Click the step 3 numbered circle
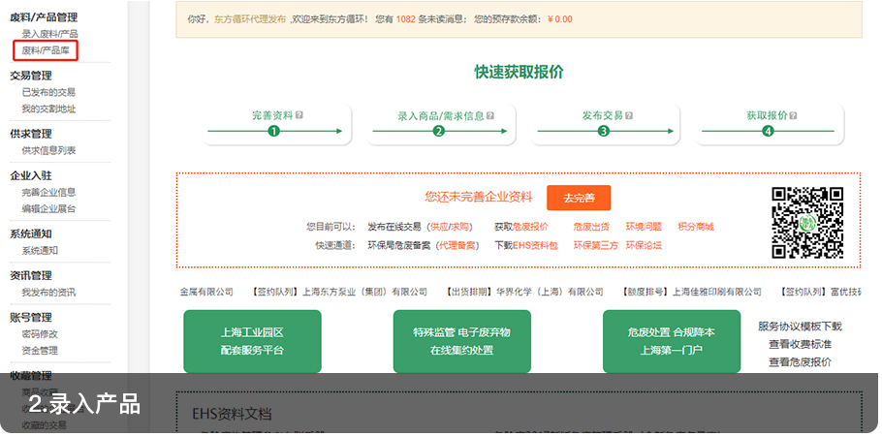The width and height of the screenshot is (882, 436). pyautogui.click(x=604, y=132)
